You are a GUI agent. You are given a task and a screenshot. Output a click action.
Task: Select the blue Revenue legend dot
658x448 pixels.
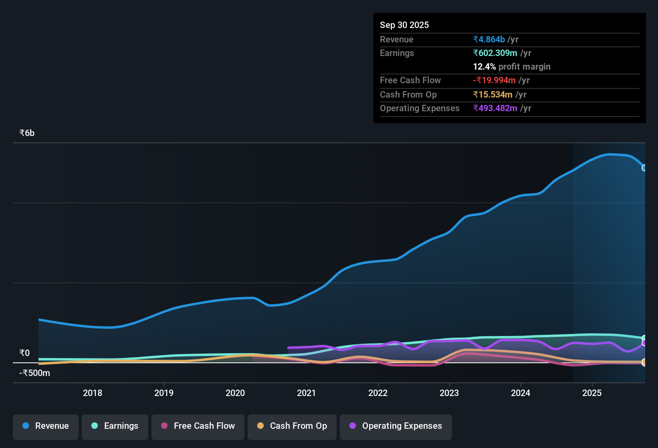26,426
